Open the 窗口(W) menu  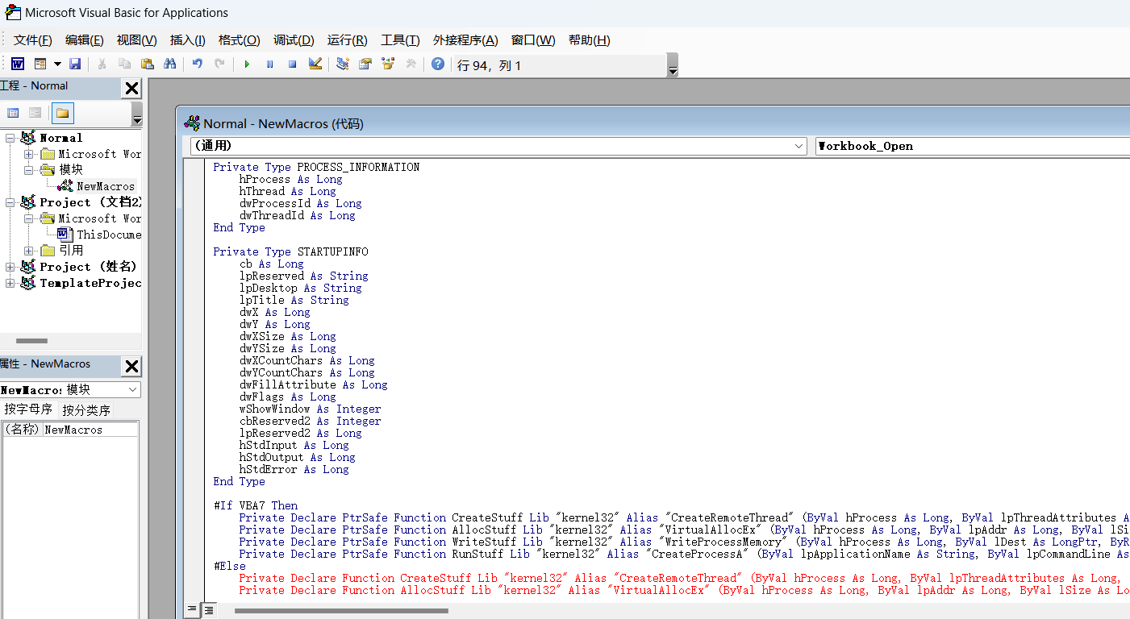click(533, 40)
